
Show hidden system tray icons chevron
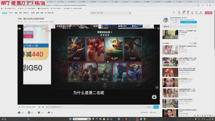click(188, 119)
